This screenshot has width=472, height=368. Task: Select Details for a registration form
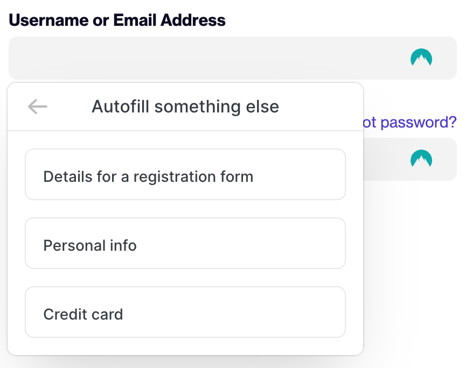[x=185, y=174]
